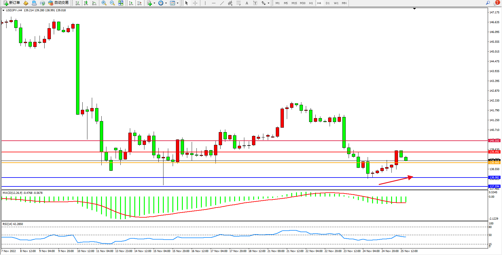The width and height of the screenshot is (502, 255).
Task: Zoom out on the chart
Action: point(112,3)
